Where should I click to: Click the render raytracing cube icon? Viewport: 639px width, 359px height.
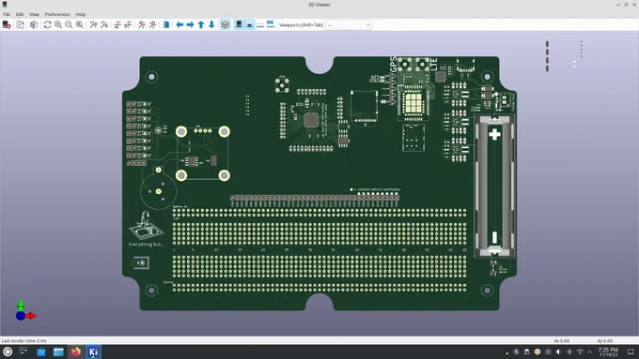click(x=34, y=24)
